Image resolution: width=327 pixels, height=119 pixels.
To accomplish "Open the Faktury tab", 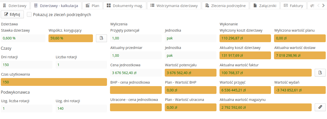I will [x=293, y=6].
